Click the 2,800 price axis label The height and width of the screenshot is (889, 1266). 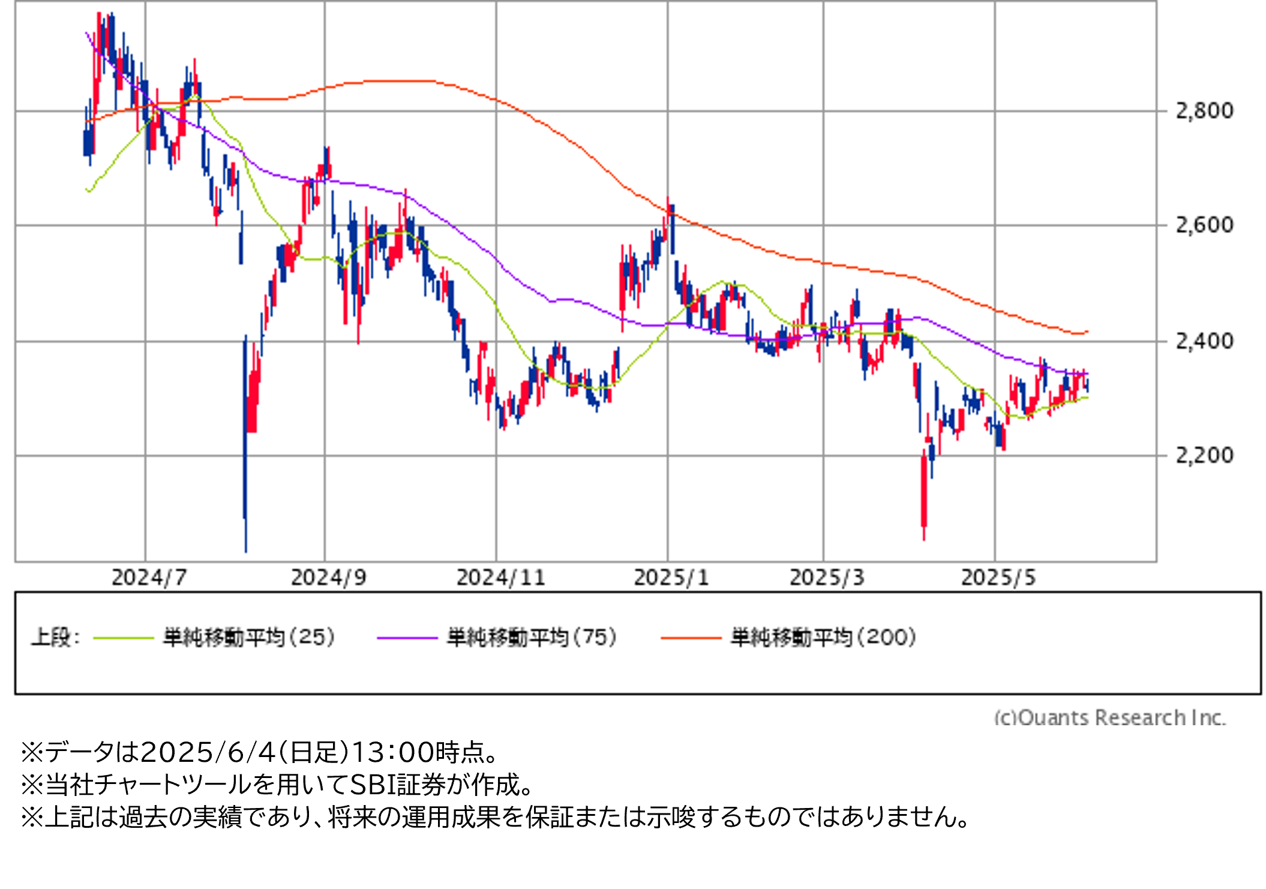coord(1204,111)
